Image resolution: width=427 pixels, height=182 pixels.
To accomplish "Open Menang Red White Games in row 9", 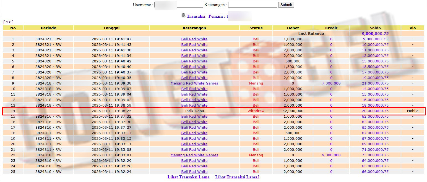I will coord(194,83).
